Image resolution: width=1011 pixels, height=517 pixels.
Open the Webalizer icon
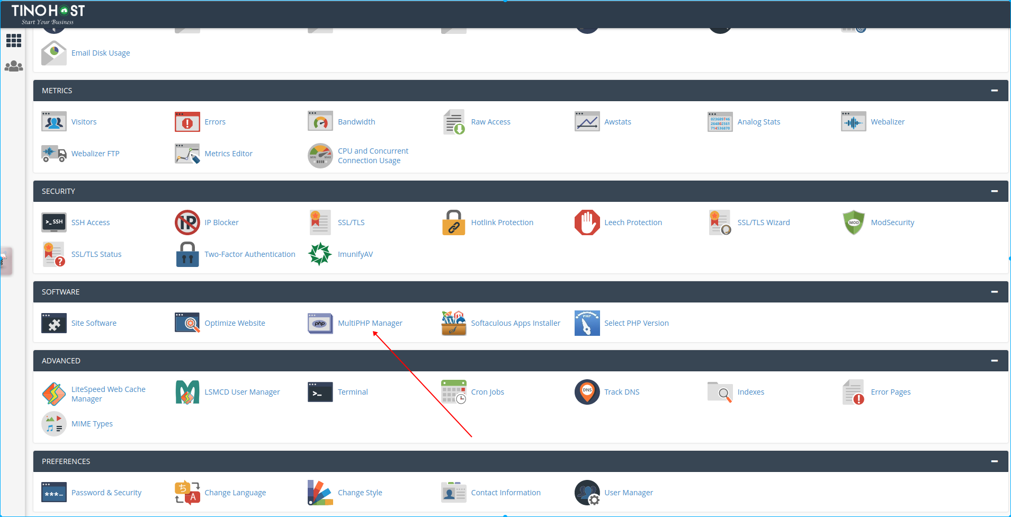[854, 122]
